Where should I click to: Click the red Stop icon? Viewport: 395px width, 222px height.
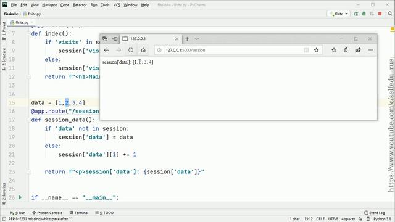click(380, 14)
